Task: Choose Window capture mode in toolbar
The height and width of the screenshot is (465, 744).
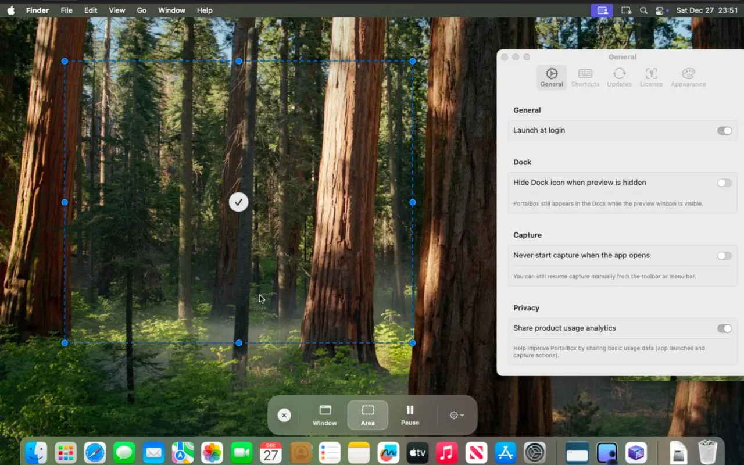Action: pyautogui.click(x=325, y=415)
